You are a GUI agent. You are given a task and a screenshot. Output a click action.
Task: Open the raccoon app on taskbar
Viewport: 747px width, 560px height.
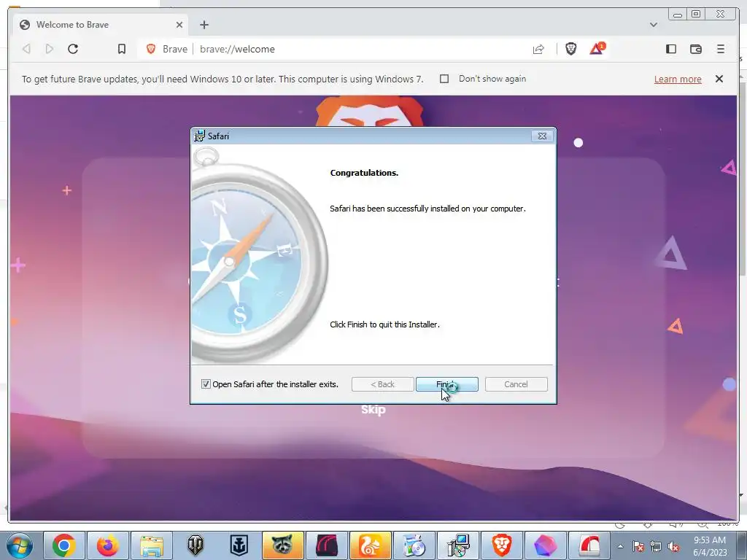[x=282, y=545]
